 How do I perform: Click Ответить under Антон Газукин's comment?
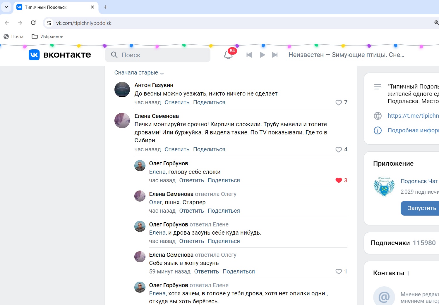tap(177, 103)
